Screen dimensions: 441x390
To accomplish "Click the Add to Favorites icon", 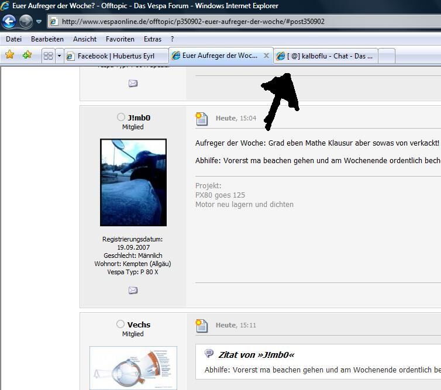I will 27,55.
